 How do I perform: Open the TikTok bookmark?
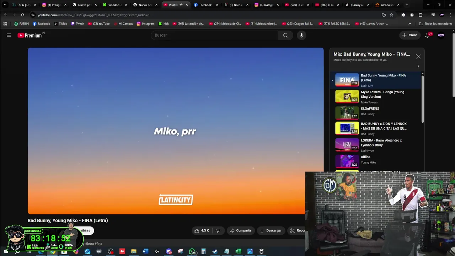60,24
